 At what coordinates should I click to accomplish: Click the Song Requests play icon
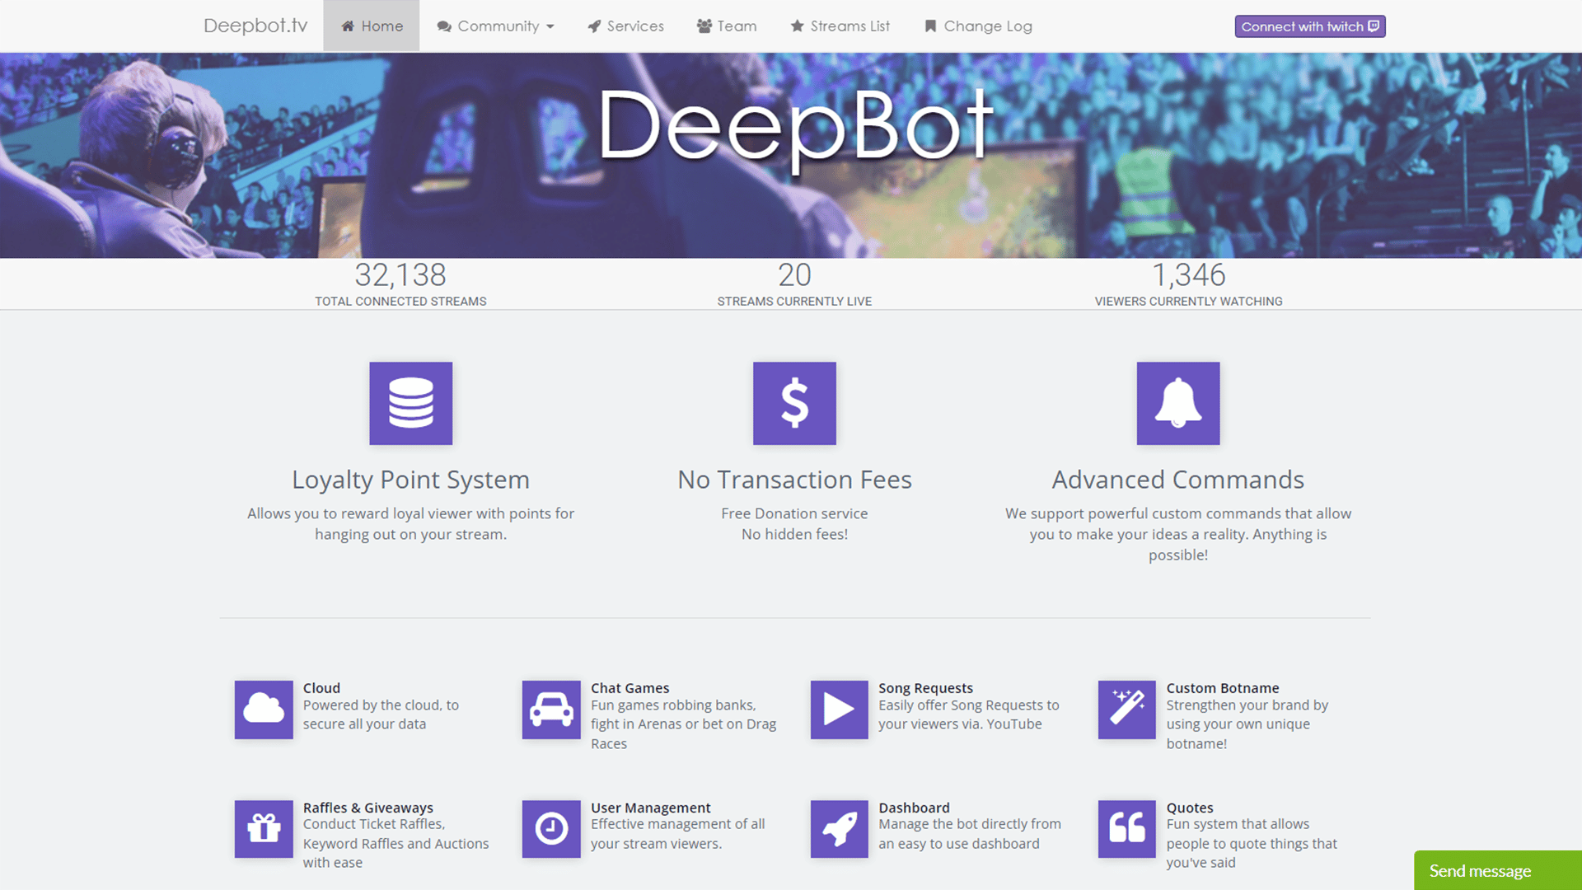point(839,710)
